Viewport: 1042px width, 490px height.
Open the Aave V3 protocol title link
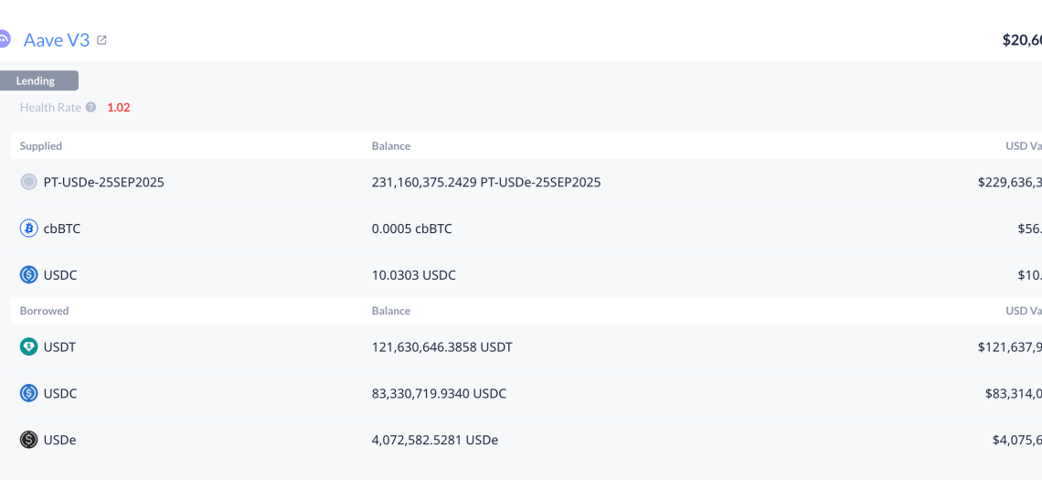coord(57,40)
